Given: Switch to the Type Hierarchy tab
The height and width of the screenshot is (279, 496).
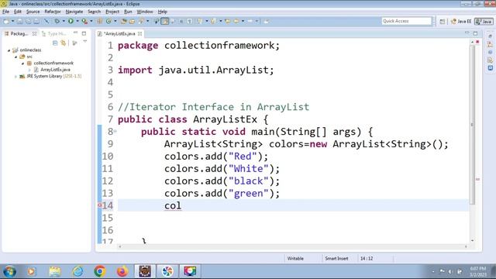Looking at the screenshot, I should tap(54, 33).
